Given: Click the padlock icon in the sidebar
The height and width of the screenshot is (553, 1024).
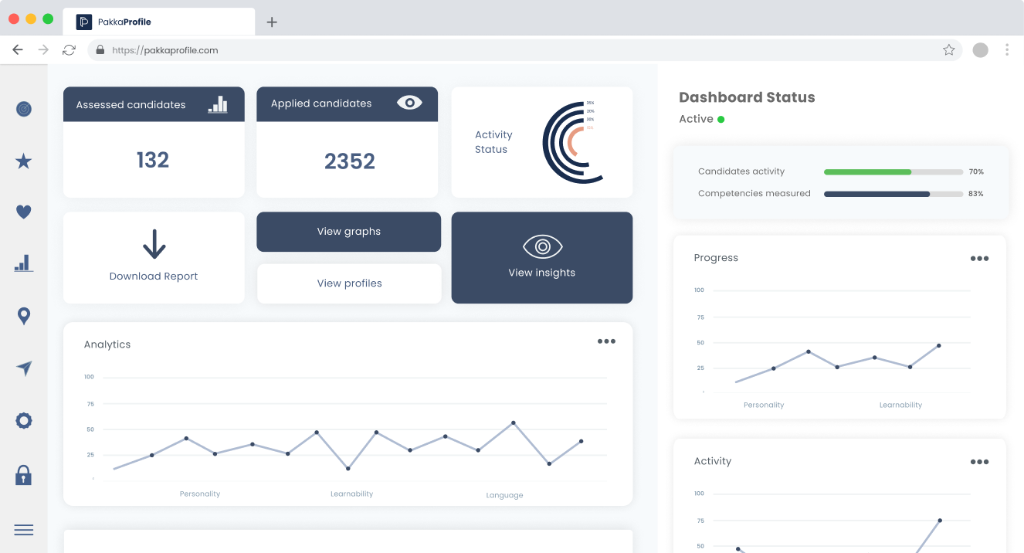Looking at the screenshot, I should click(x=24, y=474).
